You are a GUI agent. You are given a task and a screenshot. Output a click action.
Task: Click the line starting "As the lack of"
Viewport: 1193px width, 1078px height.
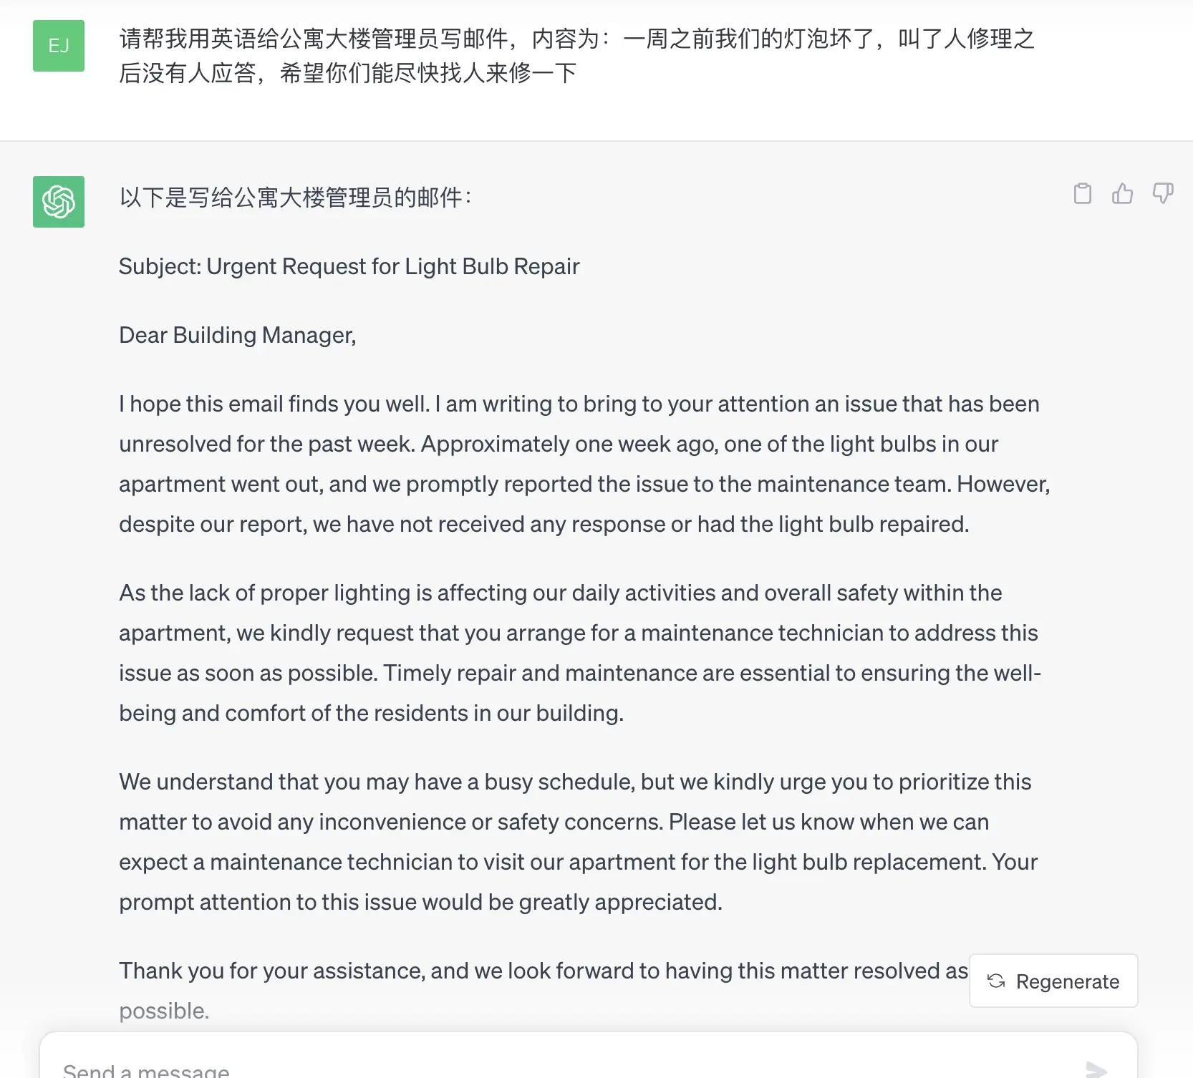coord(560,593)
